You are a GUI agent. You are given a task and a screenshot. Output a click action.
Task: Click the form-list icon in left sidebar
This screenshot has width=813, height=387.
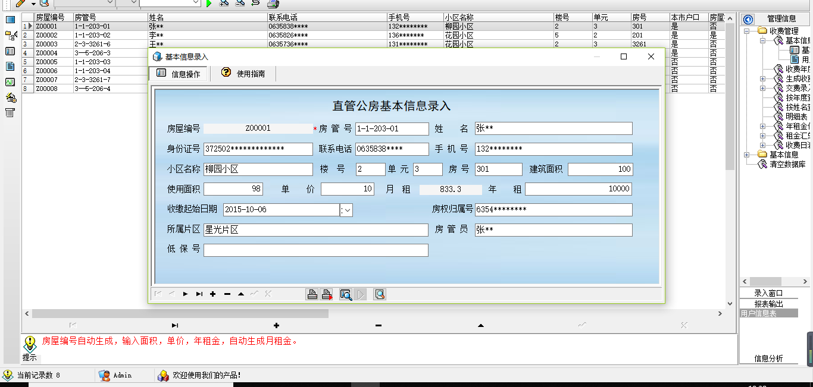coord(10,51)
